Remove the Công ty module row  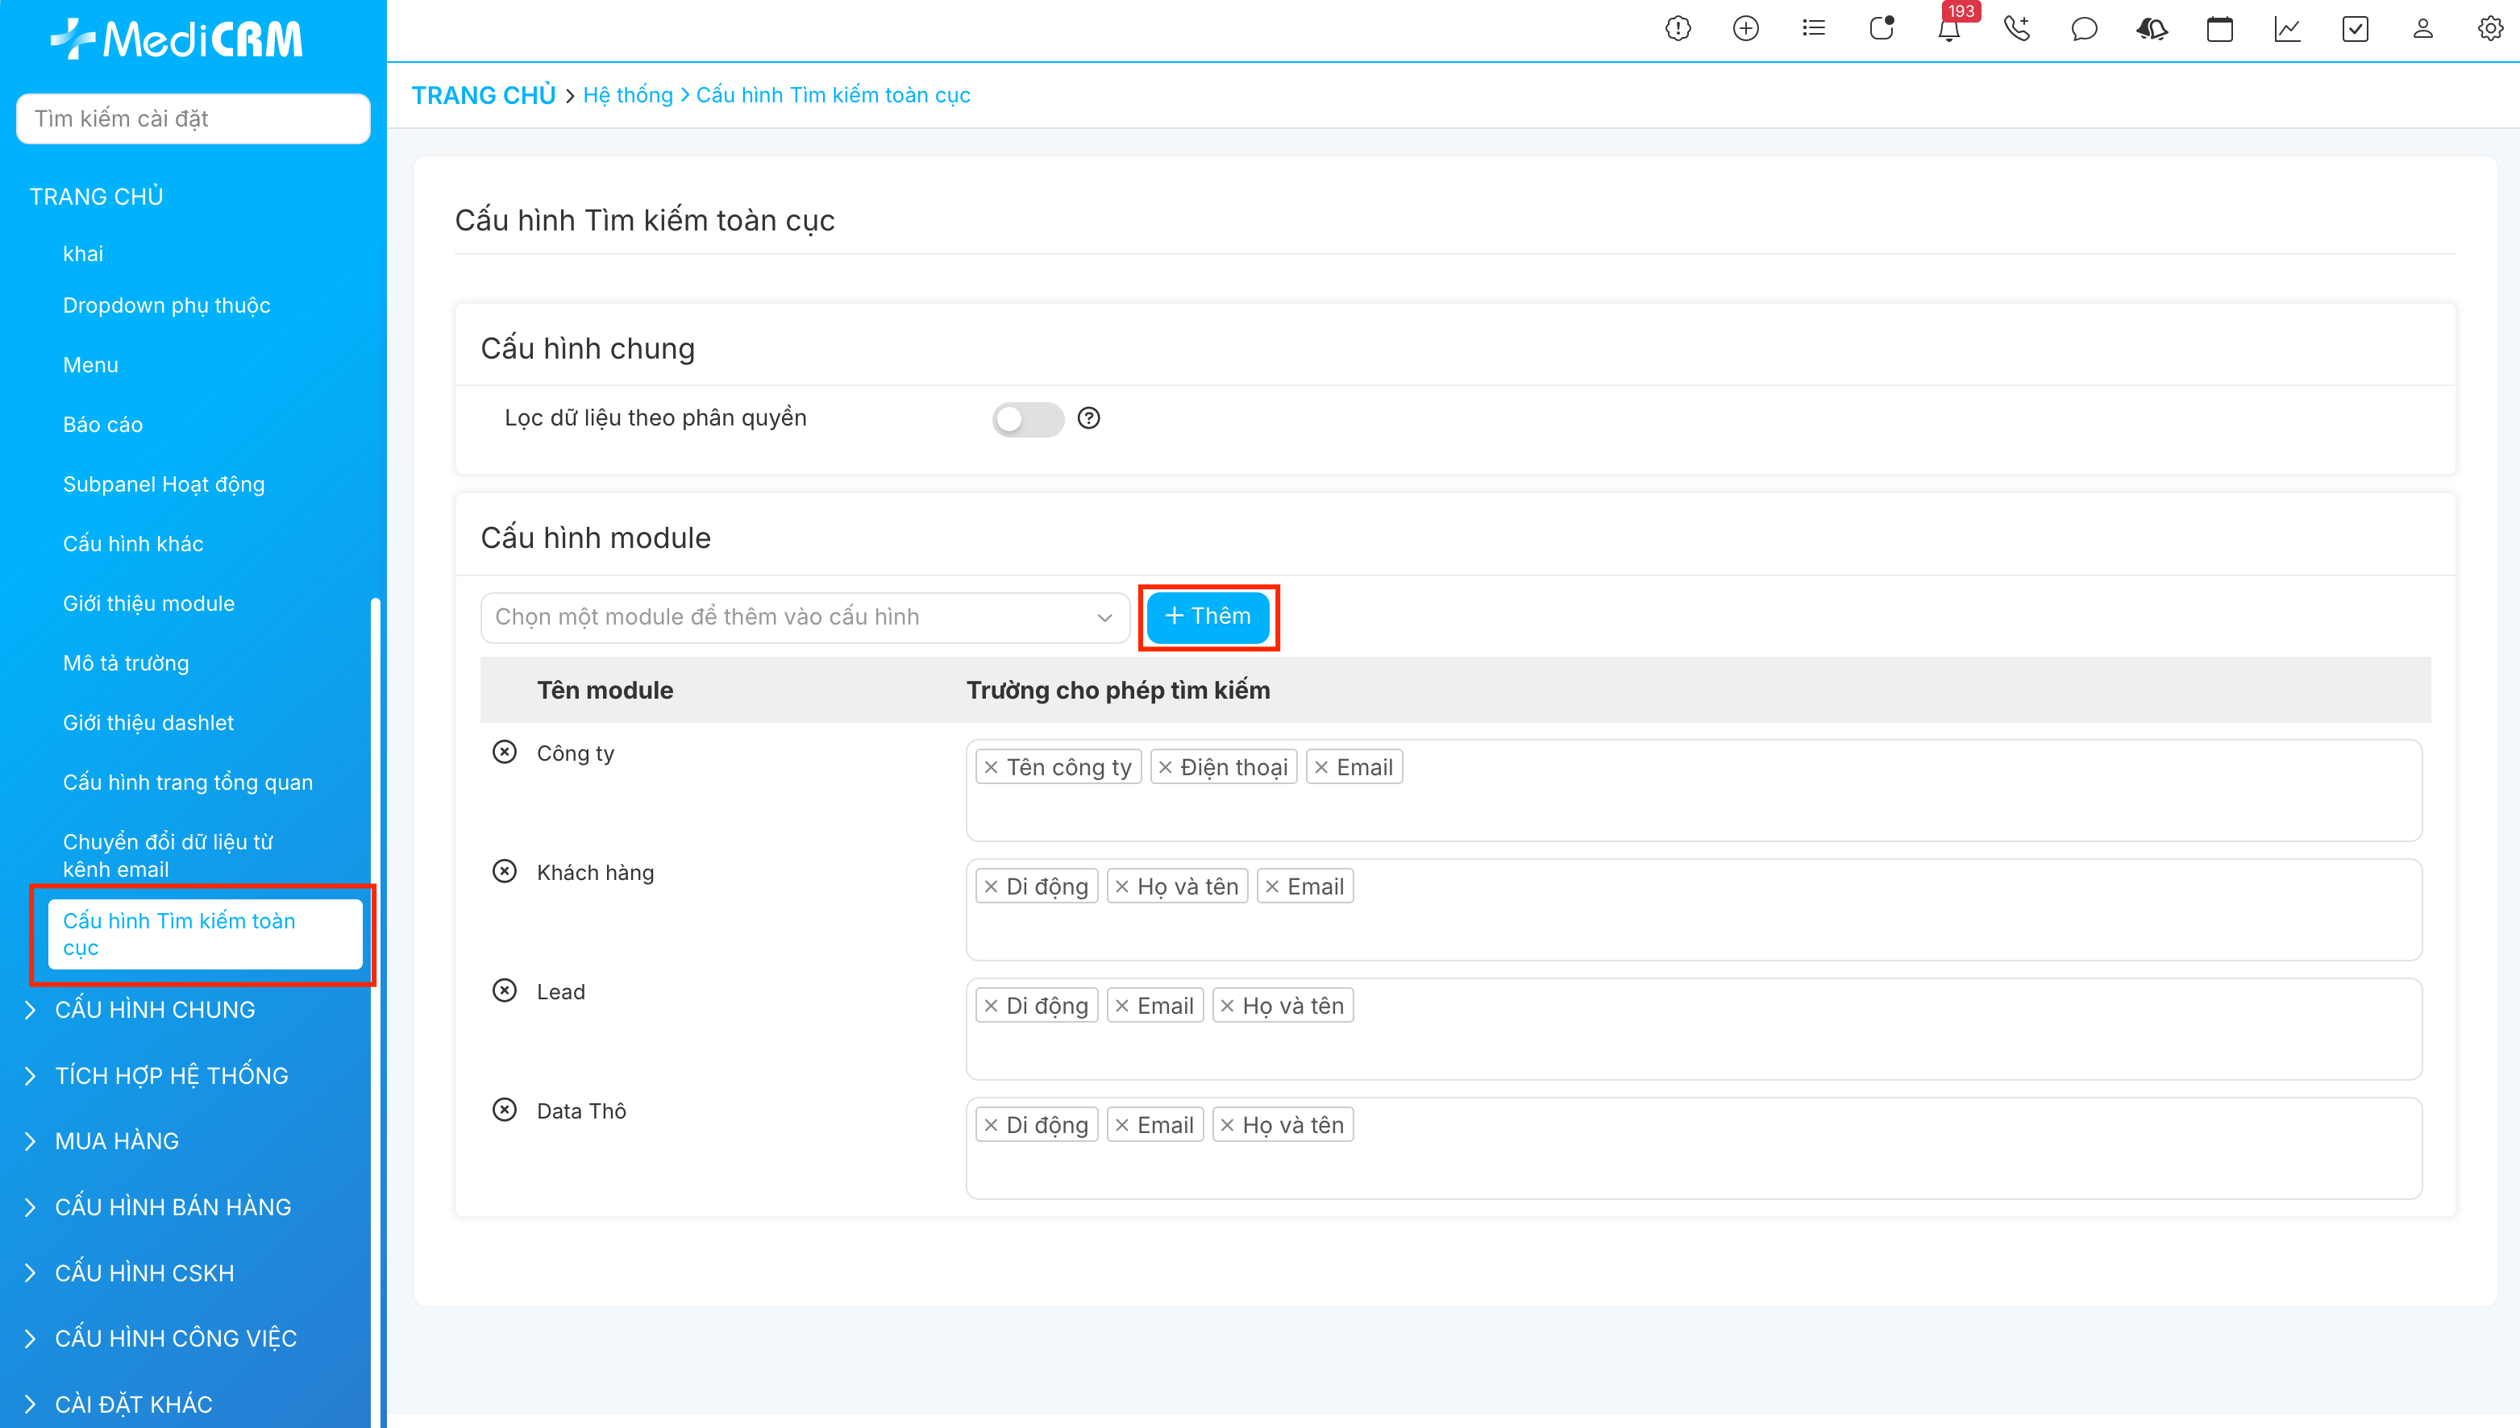(504, 752)
